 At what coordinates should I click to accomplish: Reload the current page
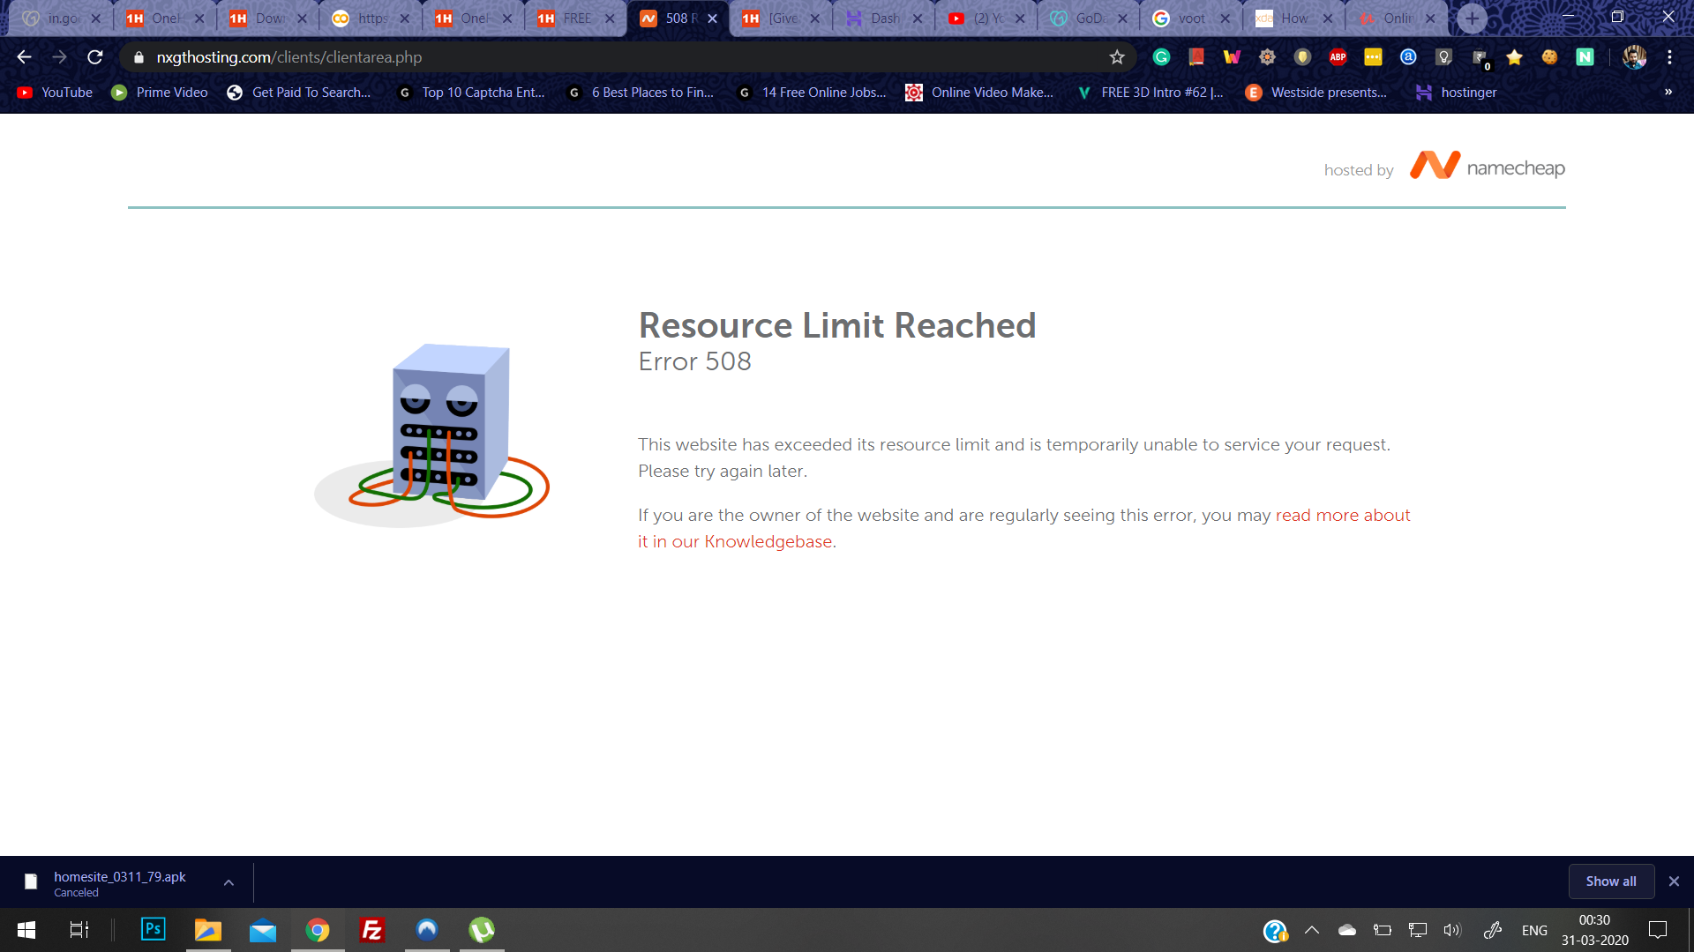(x=95, y=57)
